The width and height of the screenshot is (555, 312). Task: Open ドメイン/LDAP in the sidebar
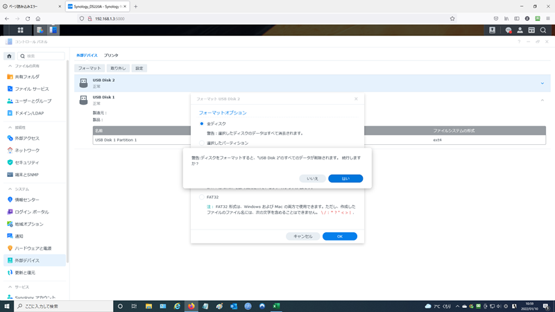click(35, 113)
